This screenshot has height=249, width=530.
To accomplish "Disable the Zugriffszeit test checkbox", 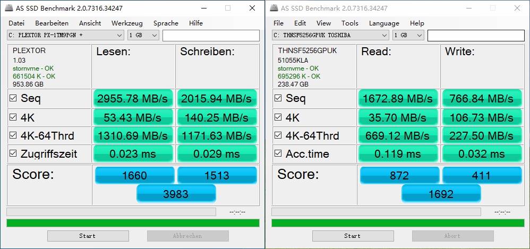I will point(13,153).
